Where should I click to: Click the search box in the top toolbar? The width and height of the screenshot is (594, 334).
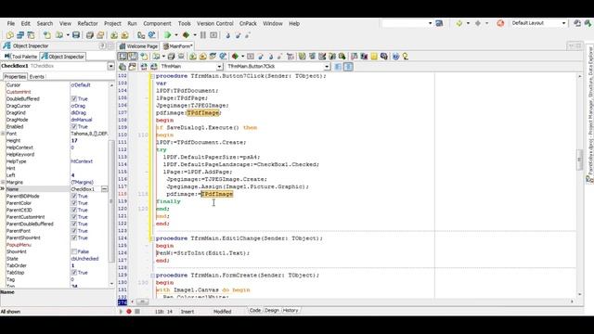coord(407,23)
